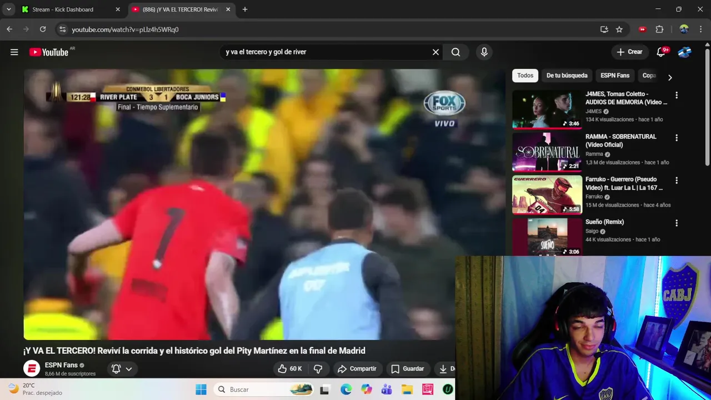Click the Guerrero motocross thumbnail
The height and width of the screenshot is (400, 711).
[x=547, y=194]
